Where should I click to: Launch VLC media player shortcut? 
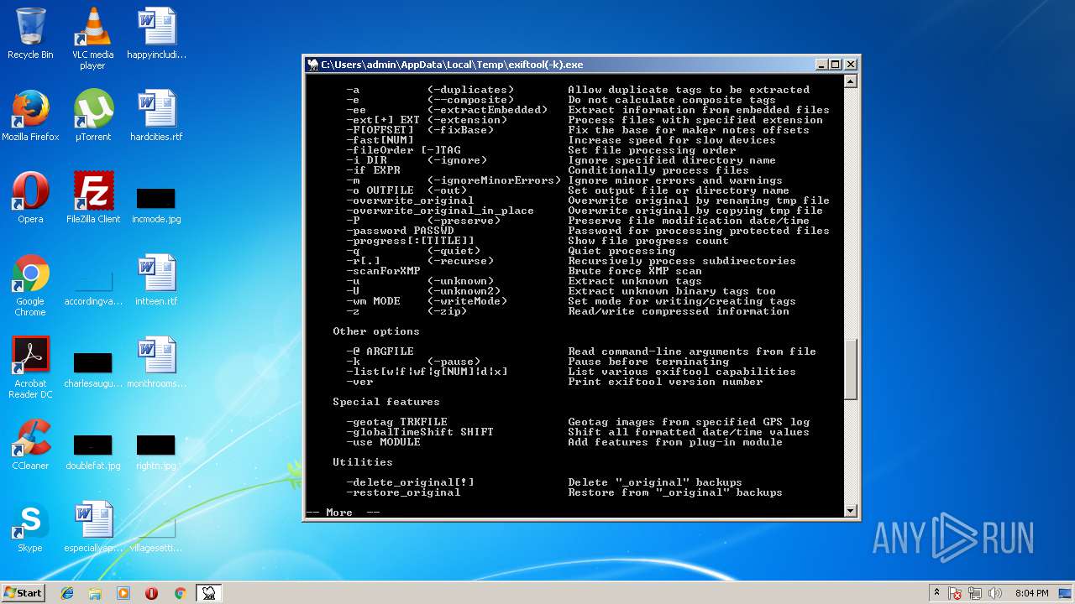point(92,38)
